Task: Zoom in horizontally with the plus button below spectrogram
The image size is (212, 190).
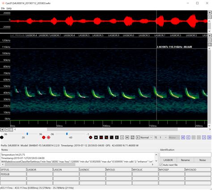Action: [2, 130]
